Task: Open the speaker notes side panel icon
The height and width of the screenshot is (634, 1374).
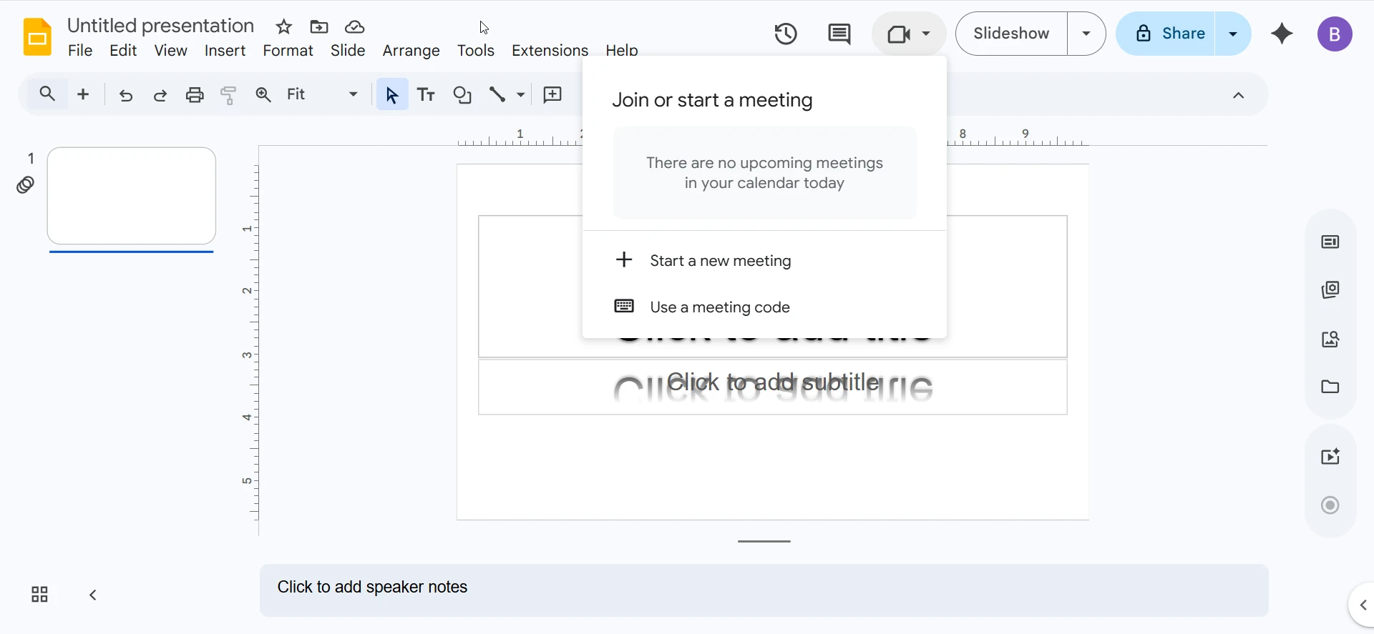Action: point(1330,242)
